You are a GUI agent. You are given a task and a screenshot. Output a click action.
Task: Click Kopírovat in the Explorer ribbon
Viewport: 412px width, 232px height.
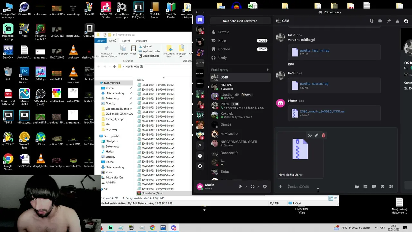[123, 50]
